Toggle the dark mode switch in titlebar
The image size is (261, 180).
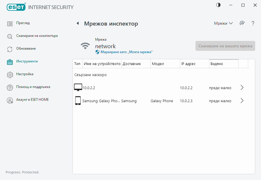click(x=218, y=5)
